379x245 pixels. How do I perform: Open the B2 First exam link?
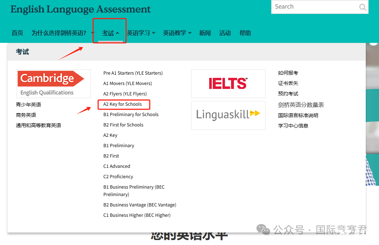coord(111,156)
